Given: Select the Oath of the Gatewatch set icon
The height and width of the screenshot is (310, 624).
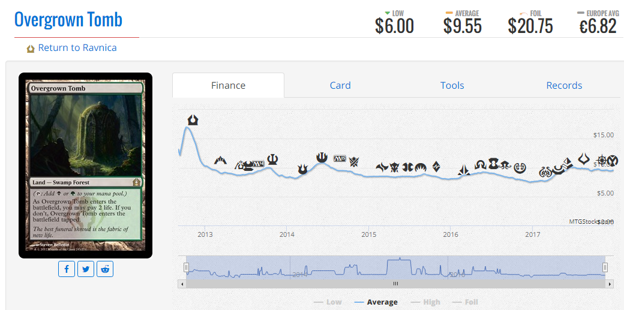Looking at the screenshot, I should click(464, 170).
